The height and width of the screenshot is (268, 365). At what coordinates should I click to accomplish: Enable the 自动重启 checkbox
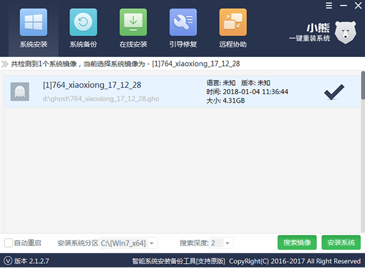click(x=9, y=243)
